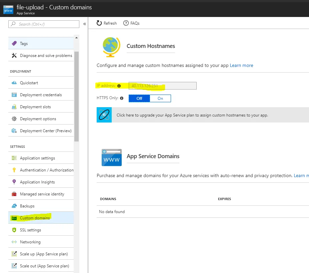Image resolution: width=309 pixels, height=273 pixels.
Task: Click the Deployment options gear icon
Action: pyautogui.click(x=14, y=119)
